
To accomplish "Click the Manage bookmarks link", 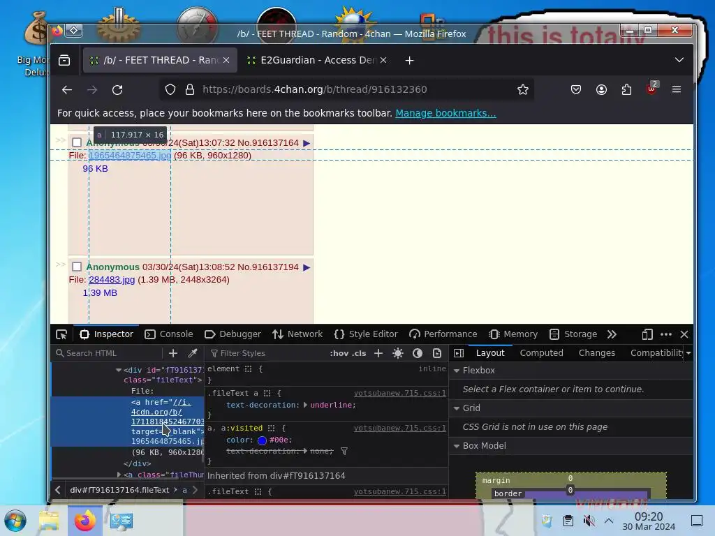I will [x=445, y=113].
